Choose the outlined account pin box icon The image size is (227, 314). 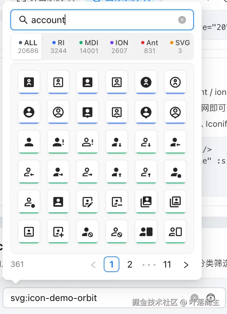(117, 112)
